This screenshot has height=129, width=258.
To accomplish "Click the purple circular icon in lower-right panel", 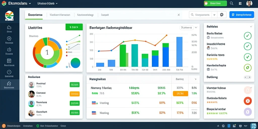I will point(248,112).
